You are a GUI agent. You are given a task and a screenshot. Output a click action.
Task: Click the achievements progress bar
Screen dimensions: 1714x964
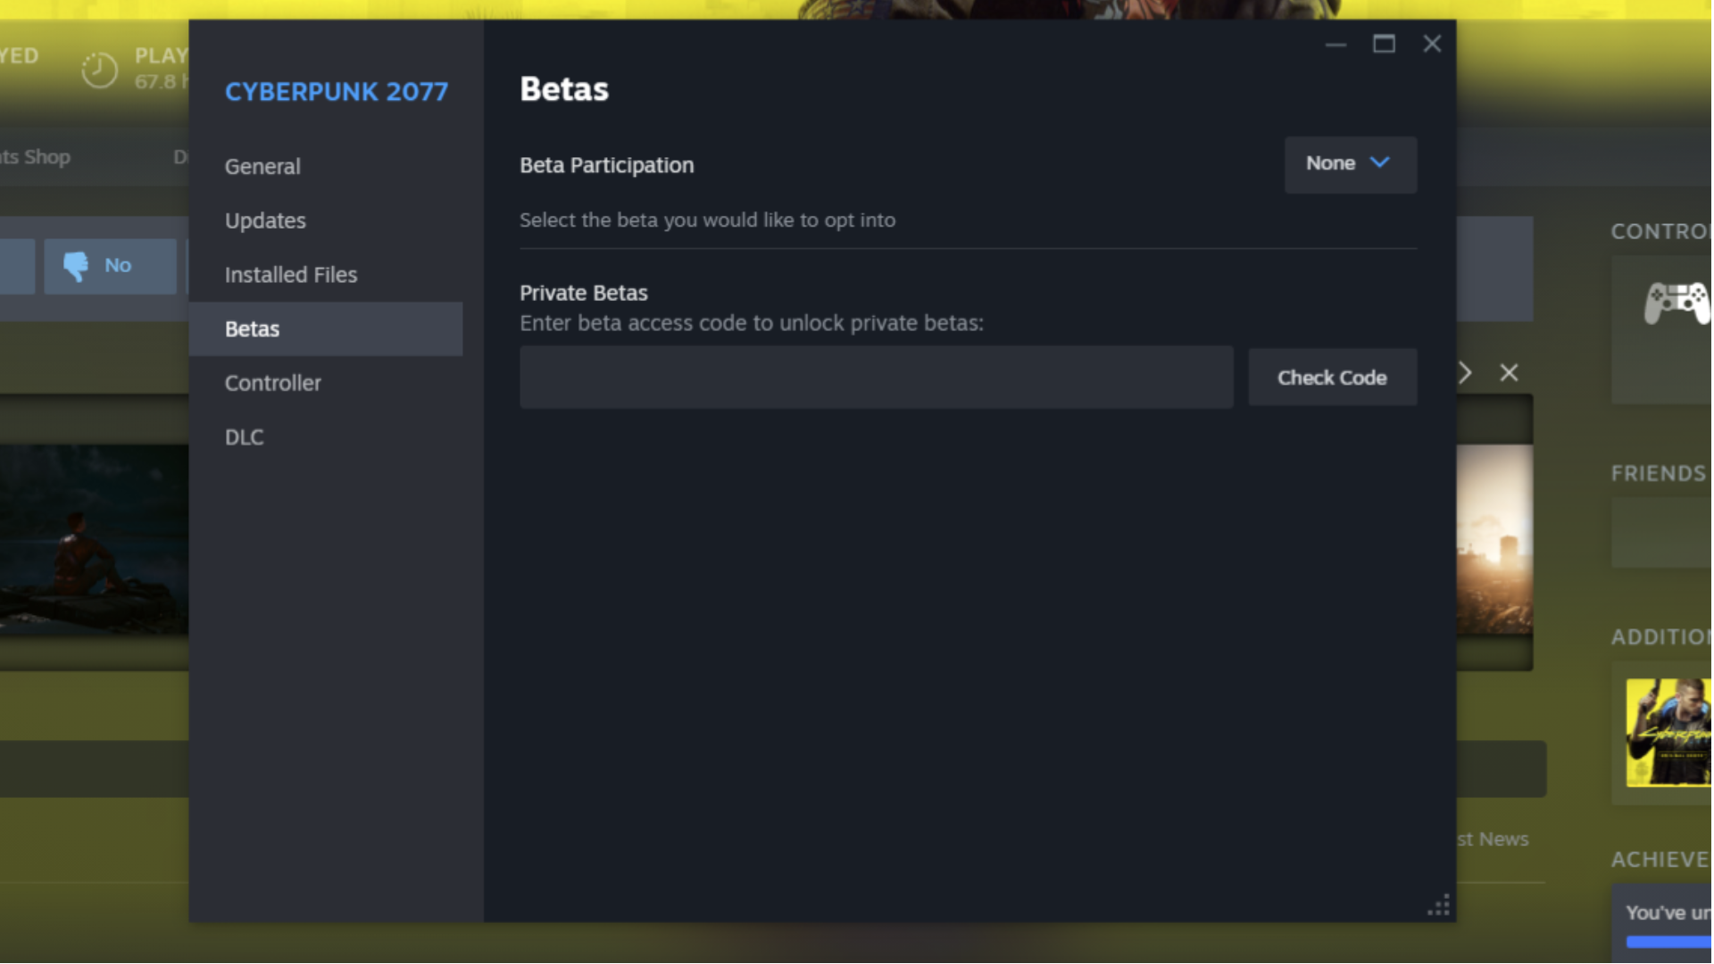point(1668,942)
